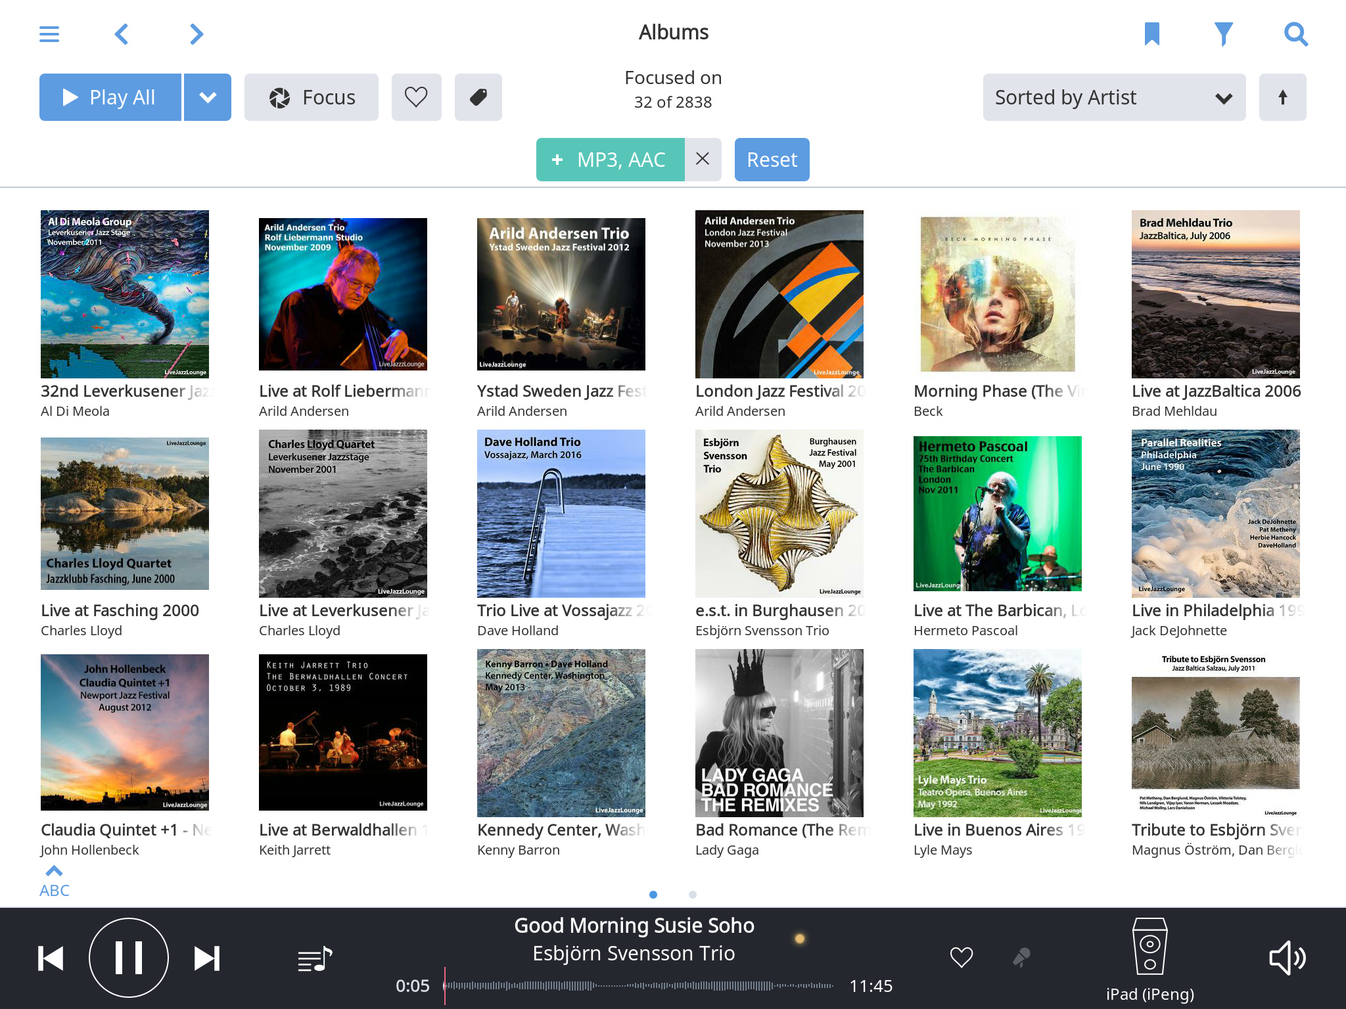Open Kennedy Center Kenny Barron album cover
This screenshot has height=1009, width=1346.
point(561,733)
